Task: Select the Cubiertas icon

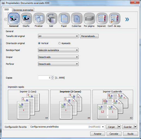Action: [x=77, y=19]
